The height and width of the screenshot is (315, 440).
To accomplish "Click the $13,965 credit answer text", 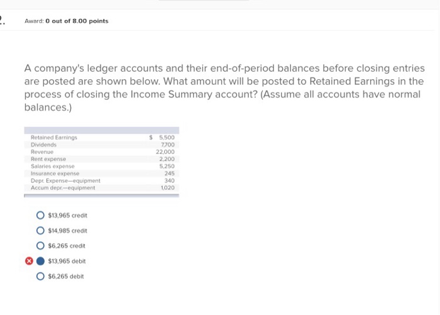I will tap(68, 215).
